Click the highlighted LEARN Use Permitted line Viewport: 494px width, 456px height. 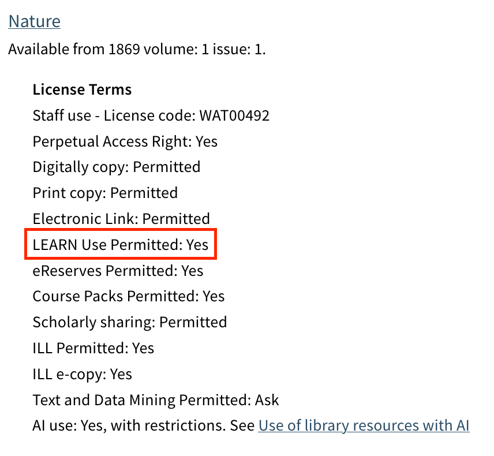pos(120,245)
